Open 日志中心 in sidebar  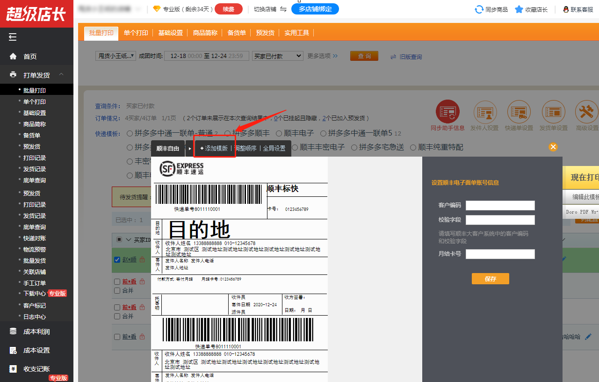coord(35,317)
